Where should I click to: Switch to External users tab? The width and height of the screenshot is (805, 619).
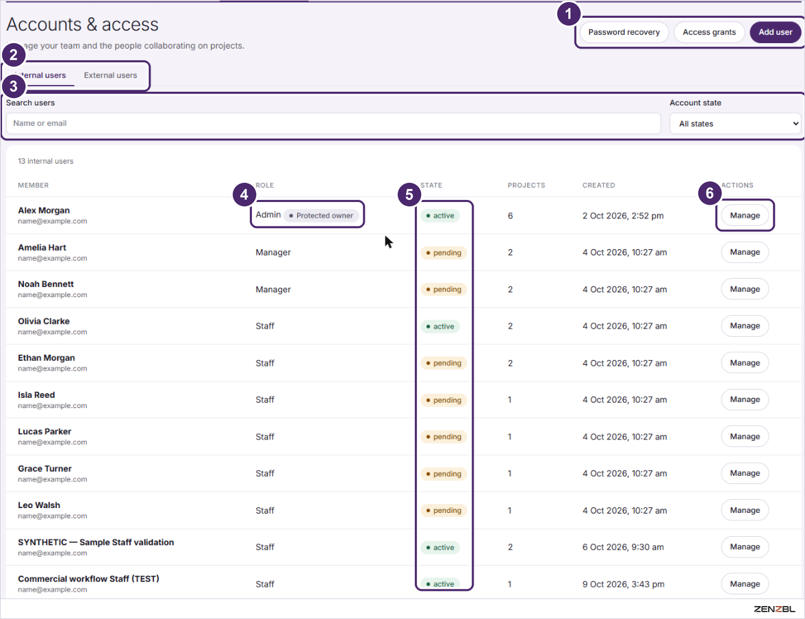[110, 75]
